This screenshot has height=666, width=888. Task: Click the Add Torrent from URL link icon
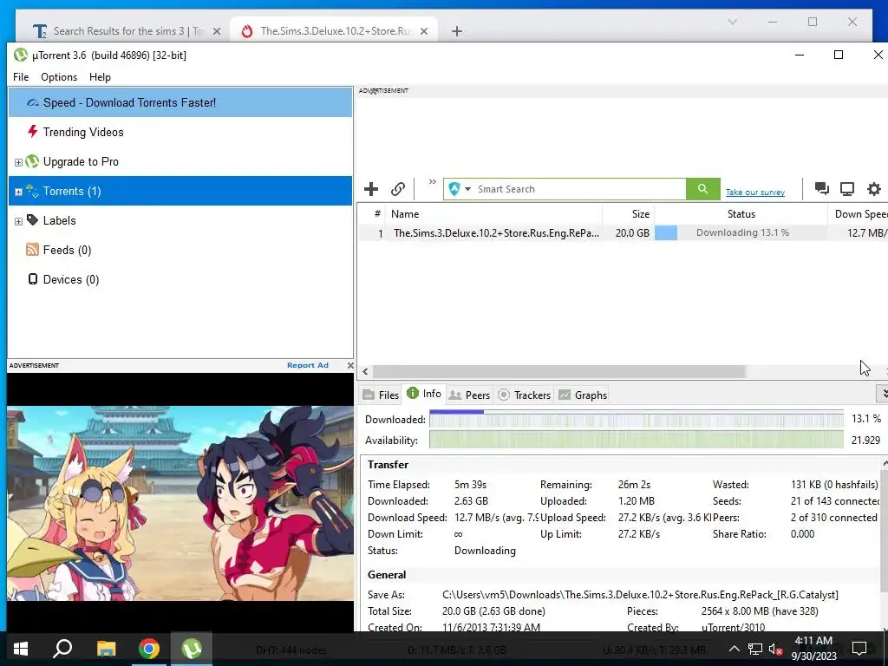398,189
